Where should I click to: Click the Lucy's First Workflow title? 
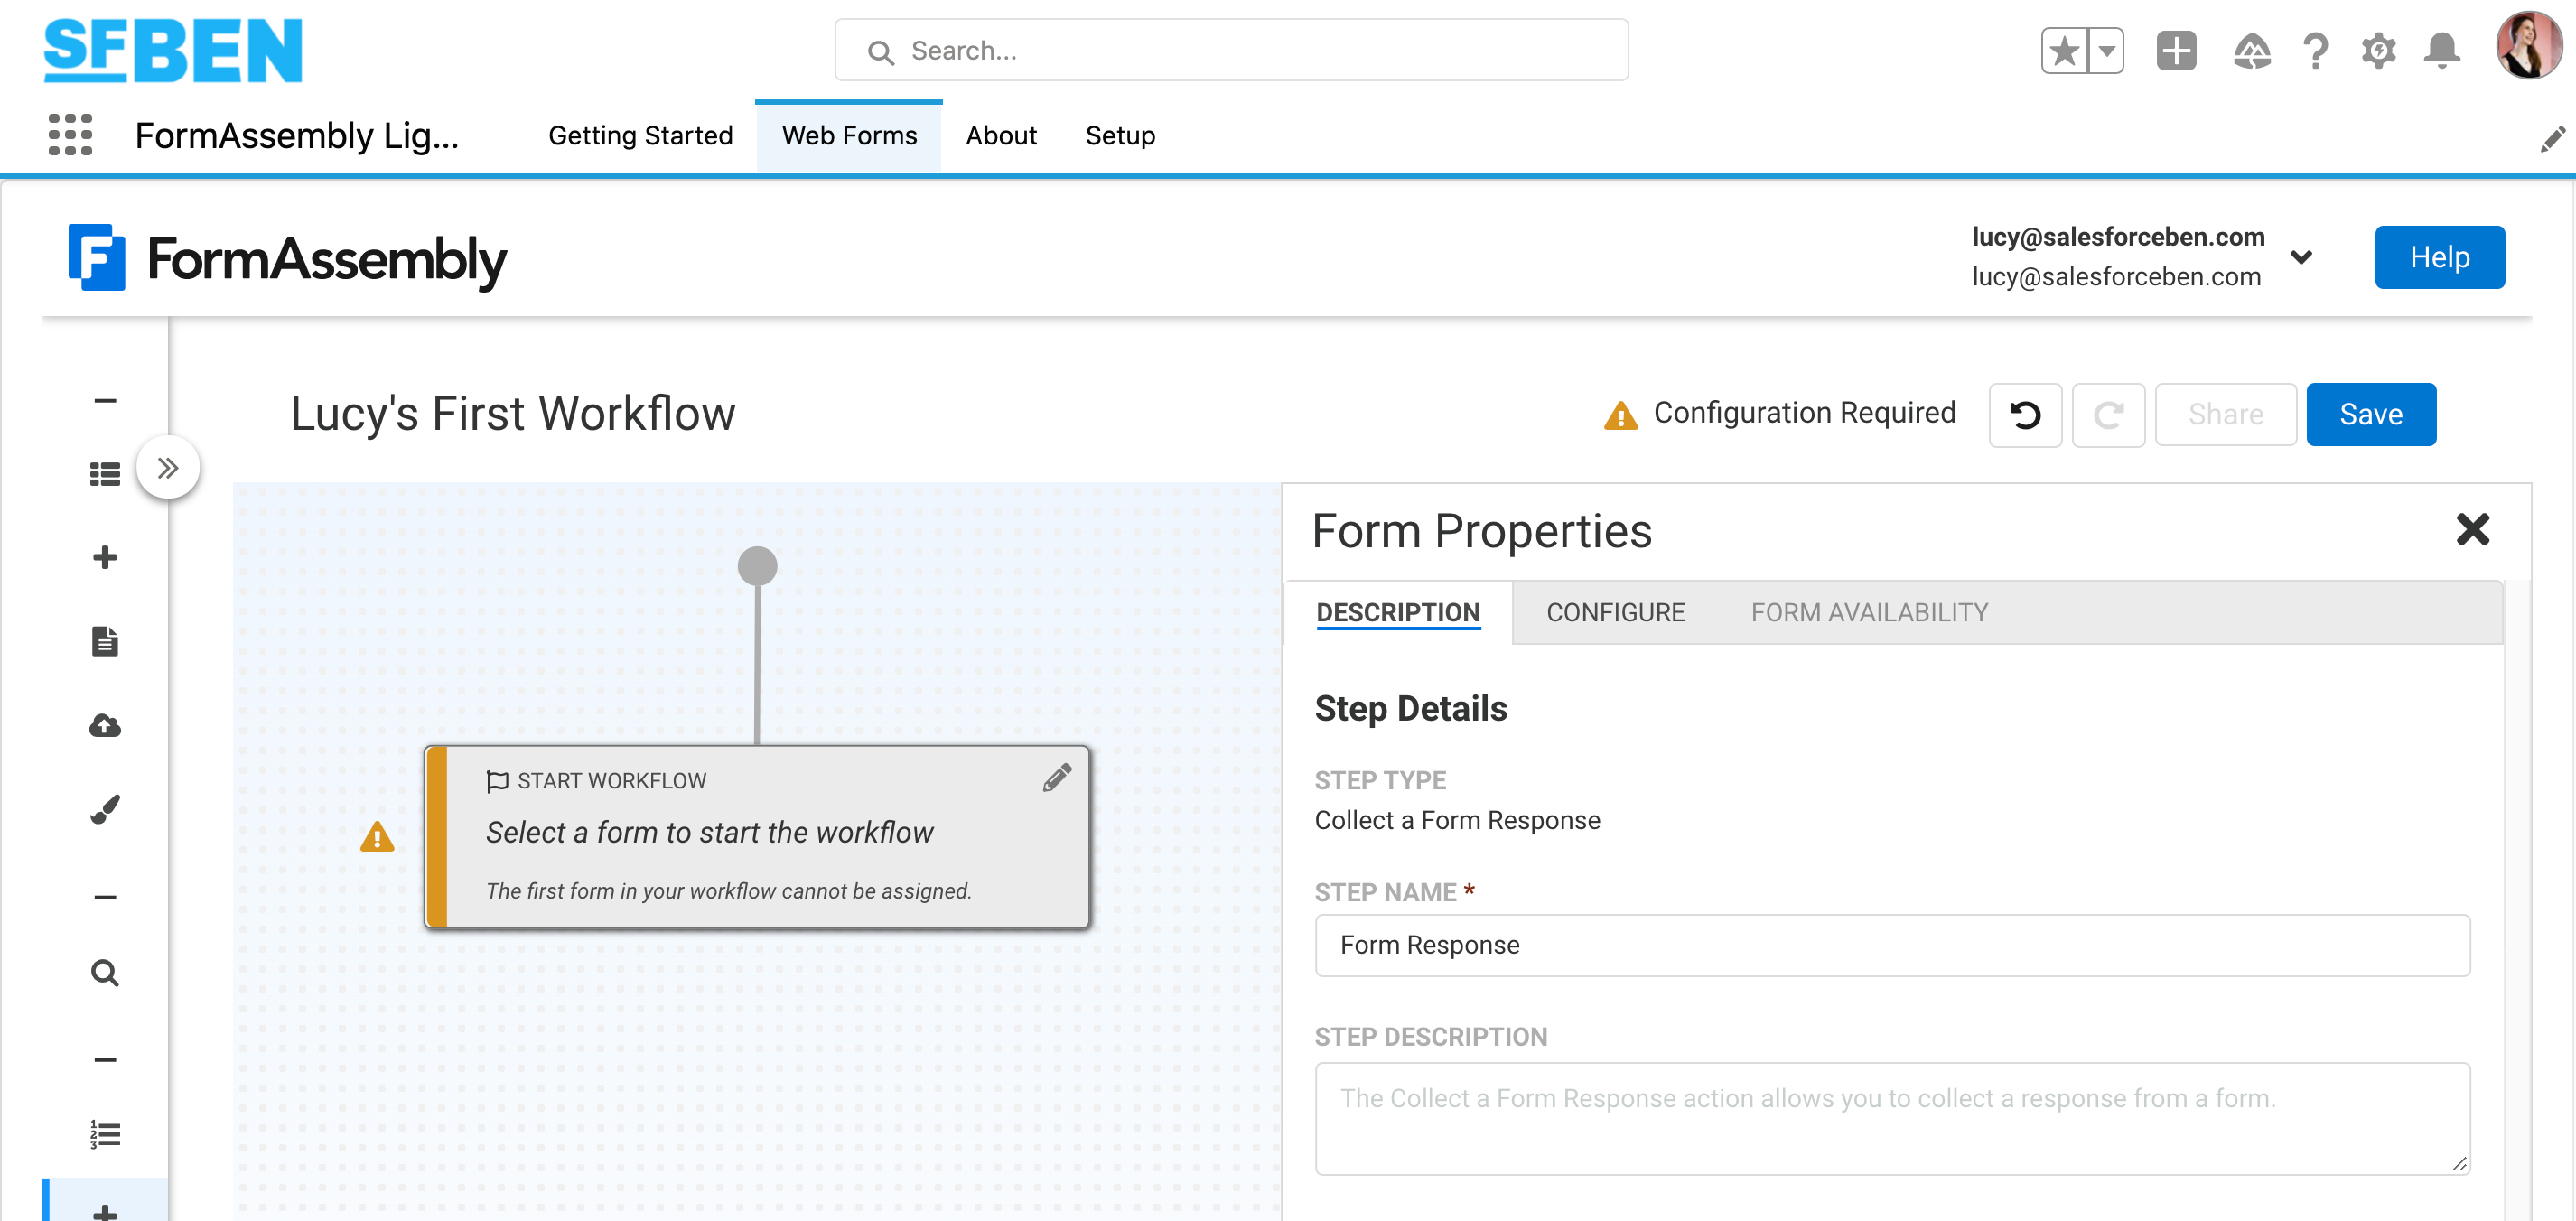(x=512, y=413)
